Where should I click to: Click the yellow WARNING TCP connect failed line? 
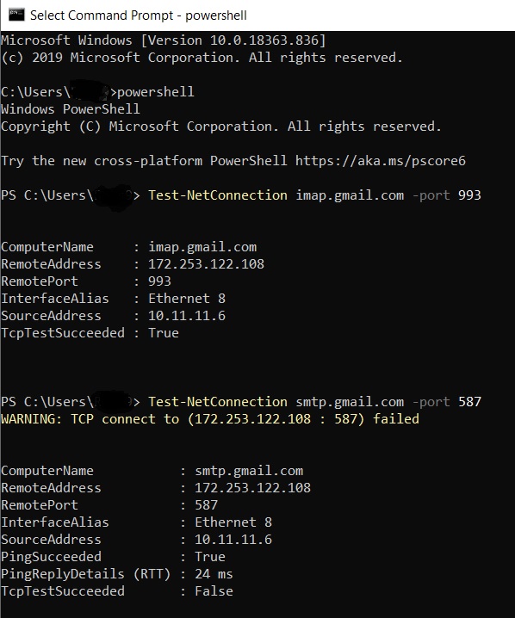[210, 419]
